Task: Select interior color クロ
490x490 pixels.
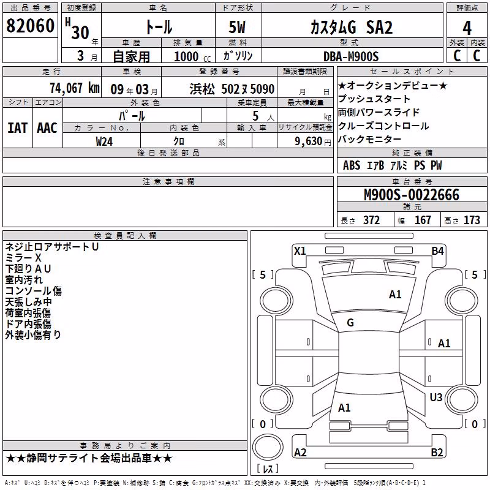Action: [x=179, y=141]
